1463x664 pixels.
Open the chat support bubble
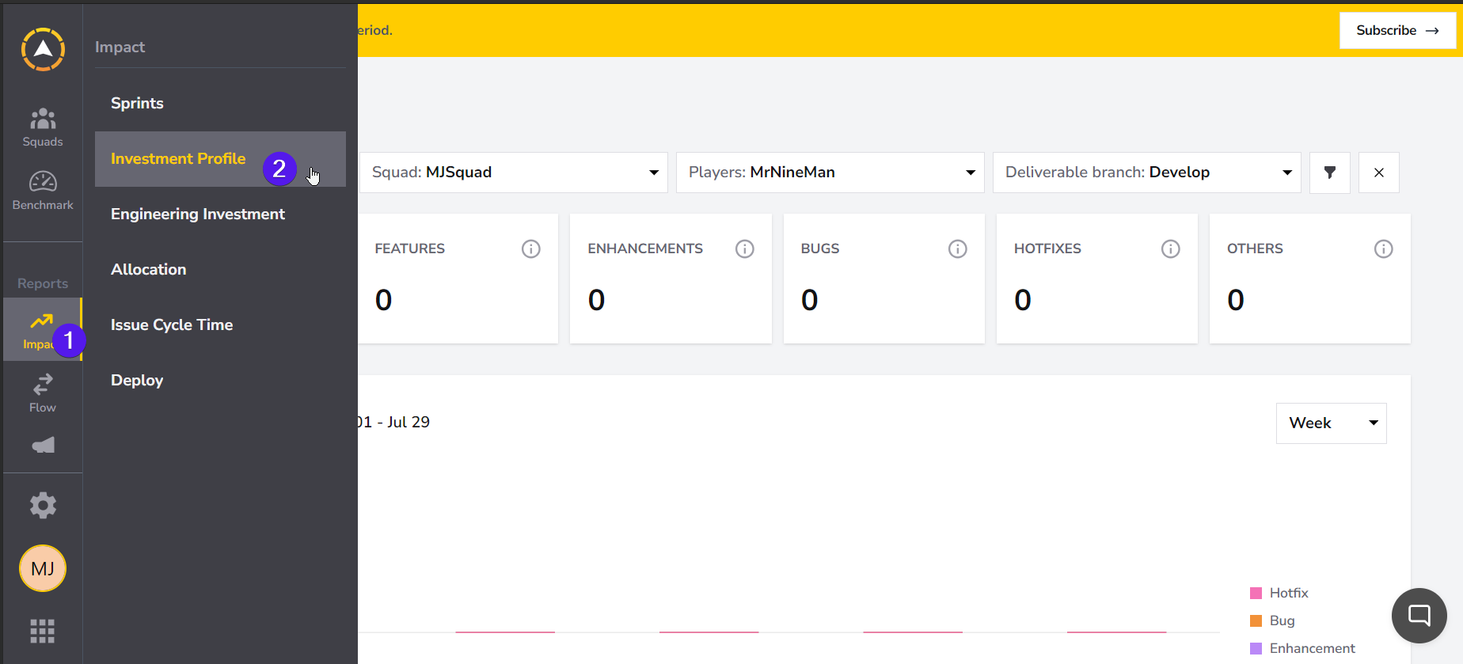pos(1419,616)
